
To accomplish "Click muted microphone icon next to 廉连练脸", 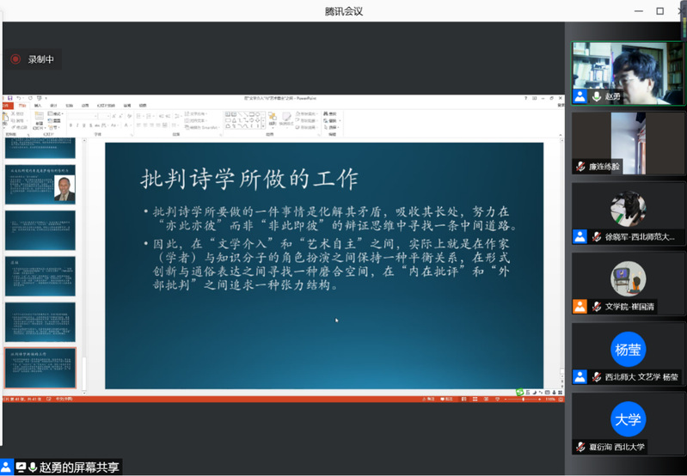I will tap(581, 167).
